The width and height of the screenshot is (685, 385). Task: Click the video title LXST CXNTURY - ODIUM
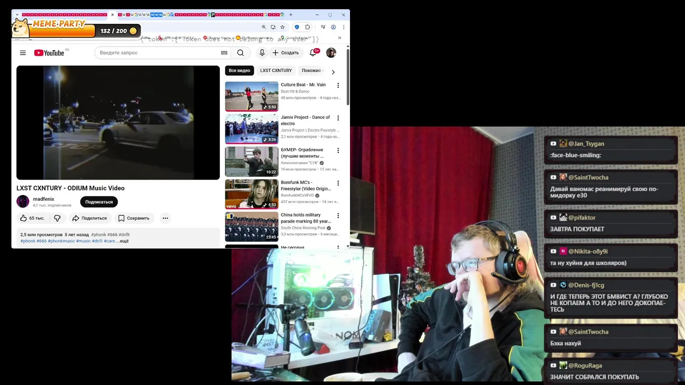coord(70,188)
